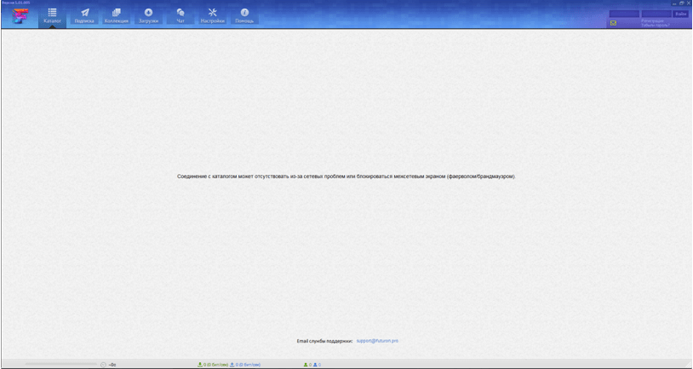Click the support email address link
Screen dimensions: 693x369
tap(377, 340)
